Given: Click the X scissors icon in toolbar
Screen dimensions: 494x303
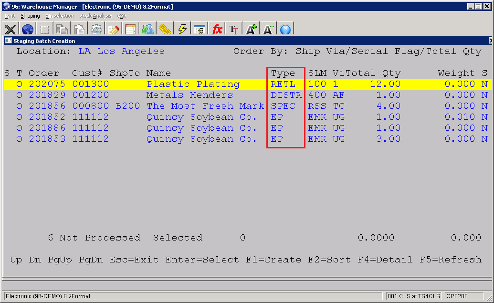Looking at the screenshot, I should [10, 30].
